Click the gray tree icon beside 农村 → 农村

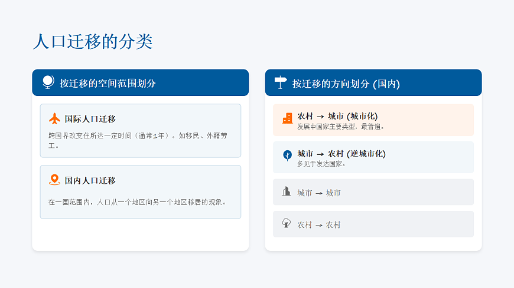(286, 223)
